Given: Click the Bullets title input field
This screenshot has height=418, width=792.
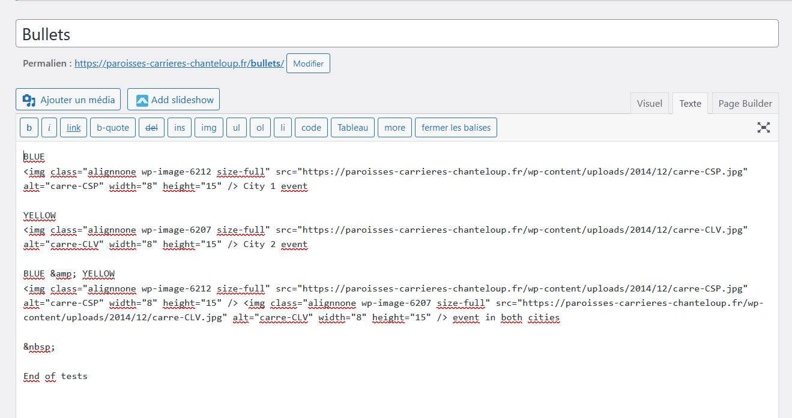Looking at the screenshot, I should (396, 34).
